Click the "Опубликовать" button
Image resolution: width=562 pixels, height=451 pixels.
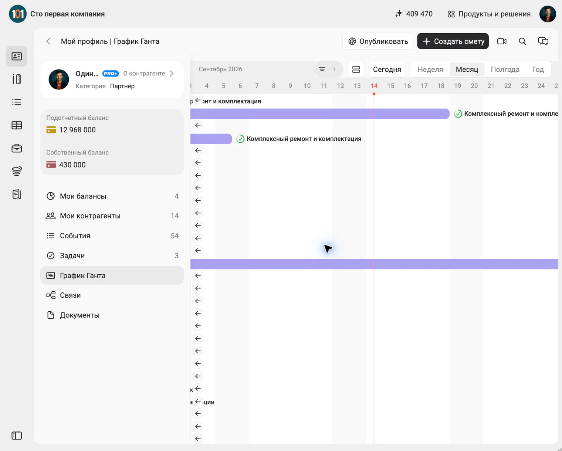point(378,41)
